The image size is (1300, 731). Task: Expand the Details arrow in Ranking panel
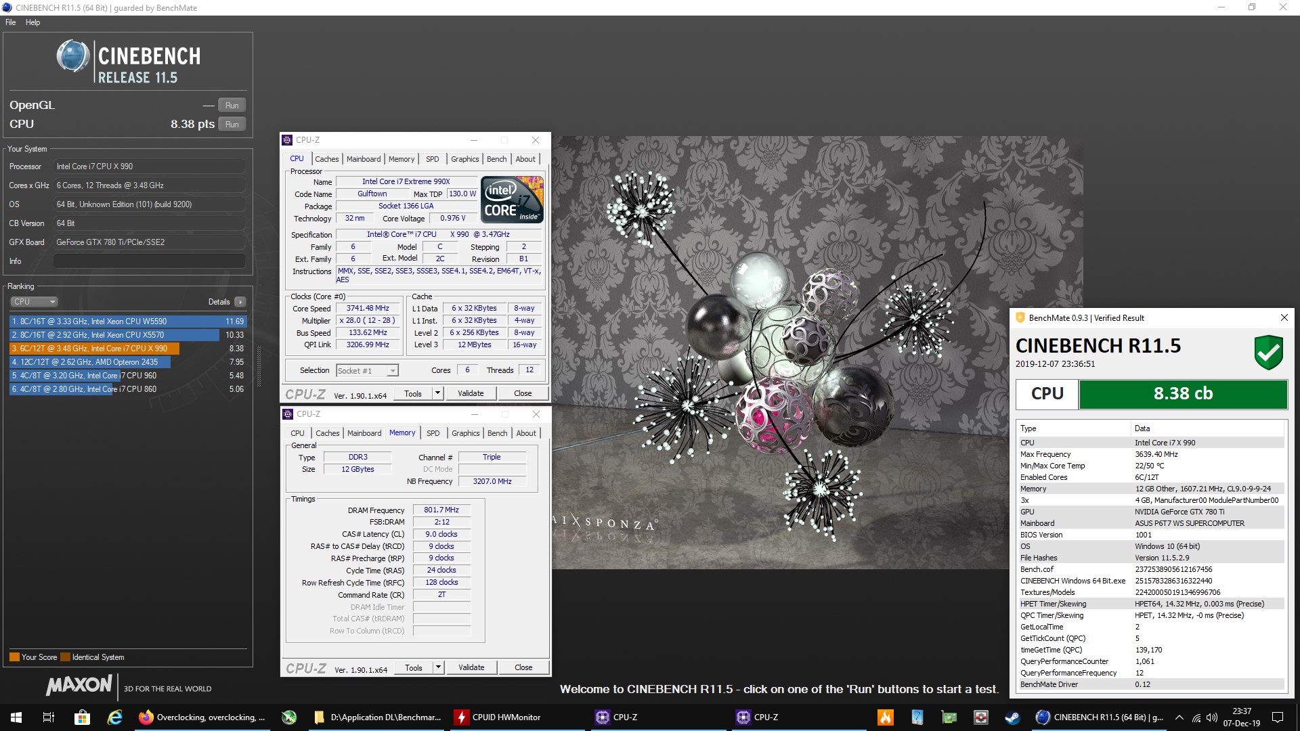coord(240,302)
